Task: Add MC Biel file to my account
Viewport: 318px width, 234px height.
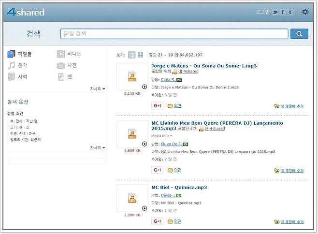Action: (292, 222)
